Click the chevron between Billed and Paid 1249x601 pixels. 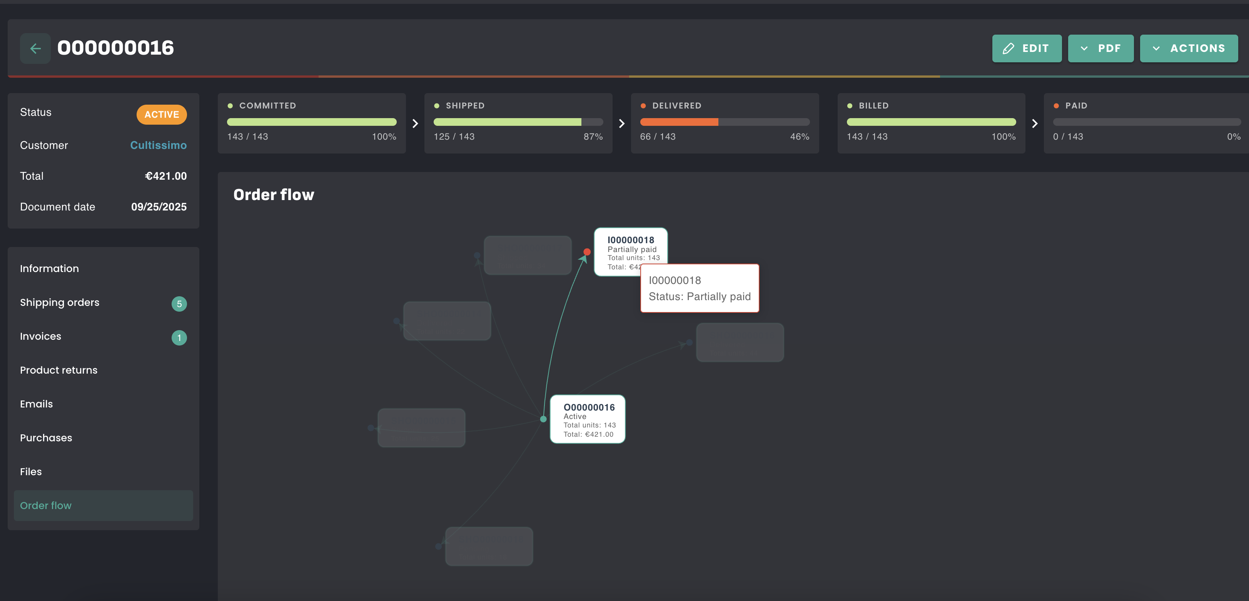tap(1035, 124)
